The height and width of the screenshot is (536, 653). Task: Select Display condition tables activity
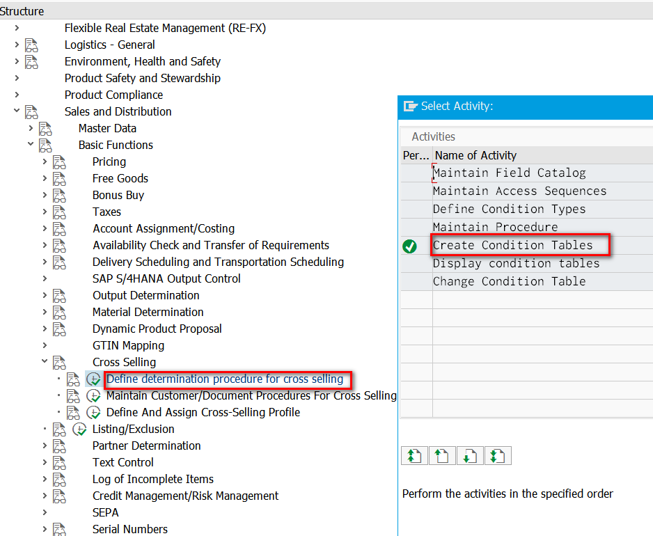516,263
